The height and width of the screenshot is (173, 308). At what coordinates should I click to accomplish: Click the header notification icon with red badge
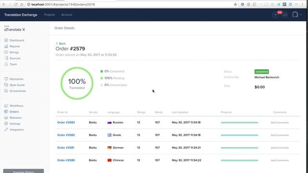click(275, 15)
